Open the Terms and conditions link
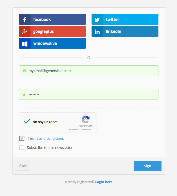The height and width of the screenshot is (196, 177). click(46, 138)
